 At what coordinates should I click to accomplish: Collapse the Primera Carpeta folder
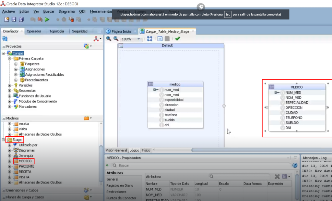tap(9, 58)
